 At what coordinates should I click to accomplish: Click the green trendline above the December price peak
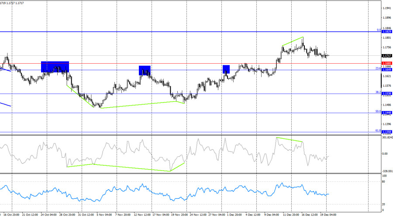pyautogui.click(x=292, y=41)
